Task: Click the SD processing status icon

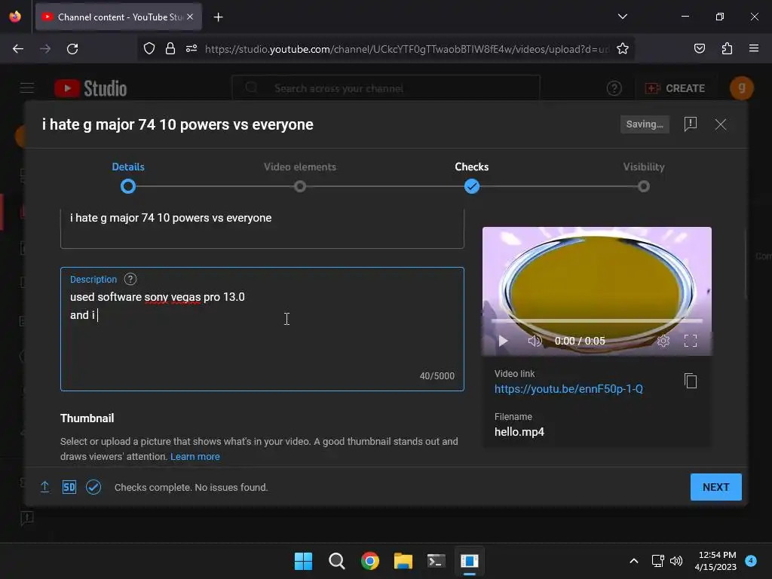Action: [69, 487]
